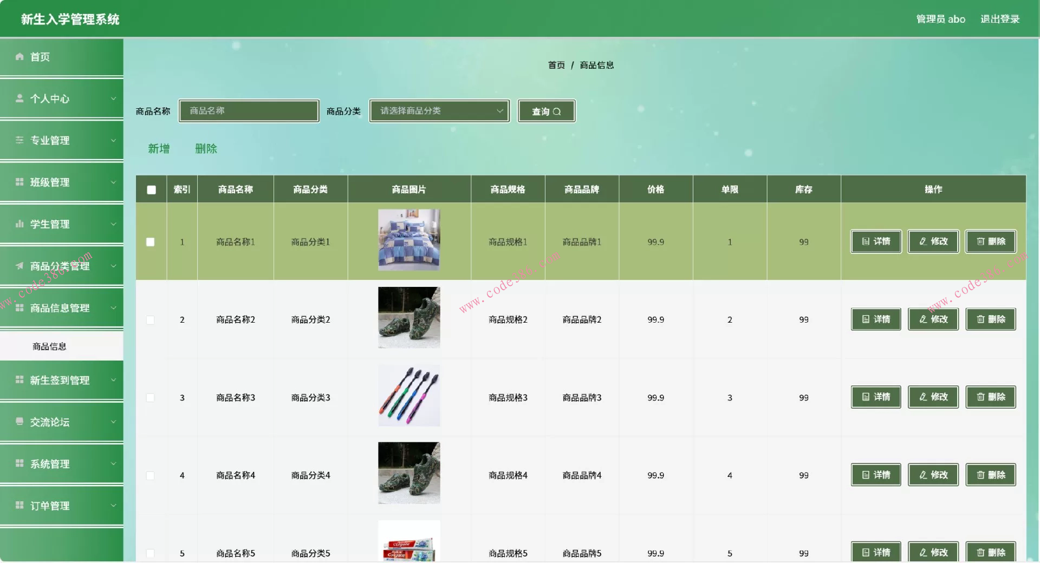Click the 商品分类管理 send icon
The height and width of the screenshot is (563, 1040).
[19, 265]
